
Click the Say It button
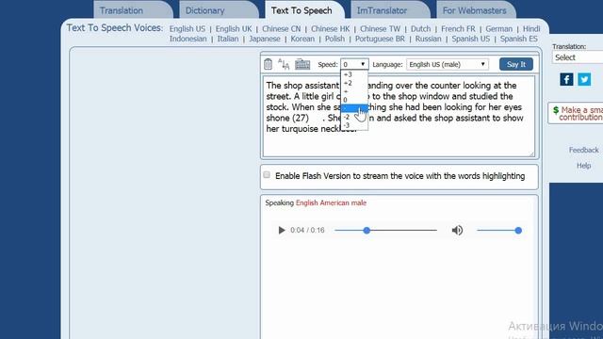pos(516,64)
